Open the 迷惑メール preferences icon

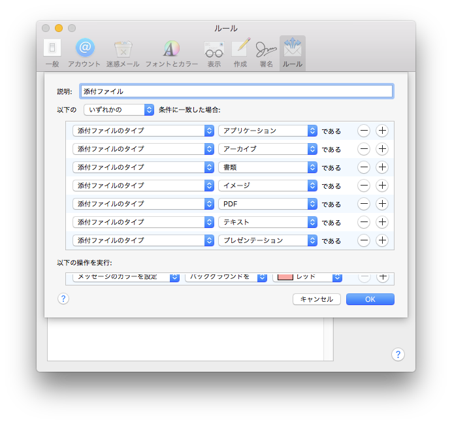pyautogui.click(x=123, y=52)
